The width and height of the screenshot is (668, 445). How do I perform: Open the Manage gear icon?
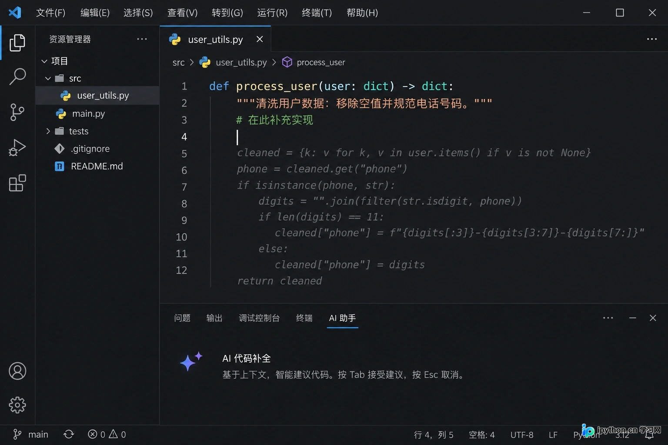point(17,405)
